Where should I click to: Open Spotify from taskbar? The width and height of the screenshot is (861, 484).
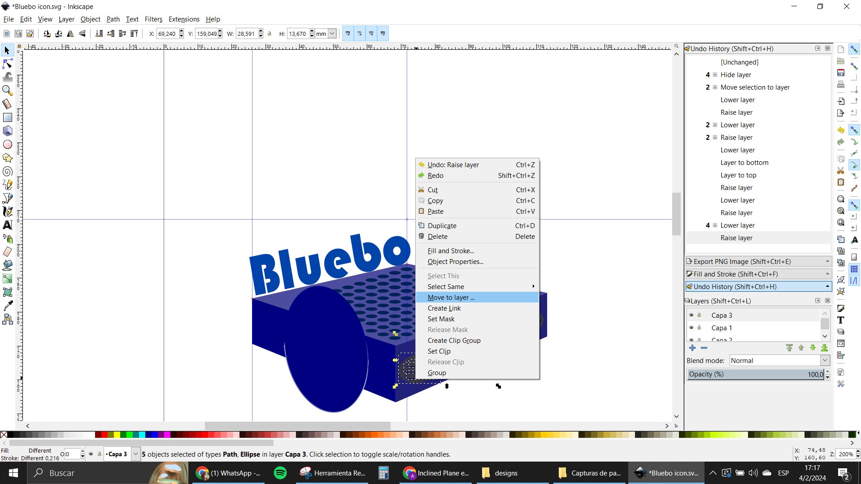[280, 473]
